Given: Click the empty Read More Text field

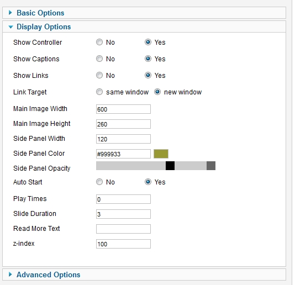Looking at the screenshot, I should (x=123, y=229).
